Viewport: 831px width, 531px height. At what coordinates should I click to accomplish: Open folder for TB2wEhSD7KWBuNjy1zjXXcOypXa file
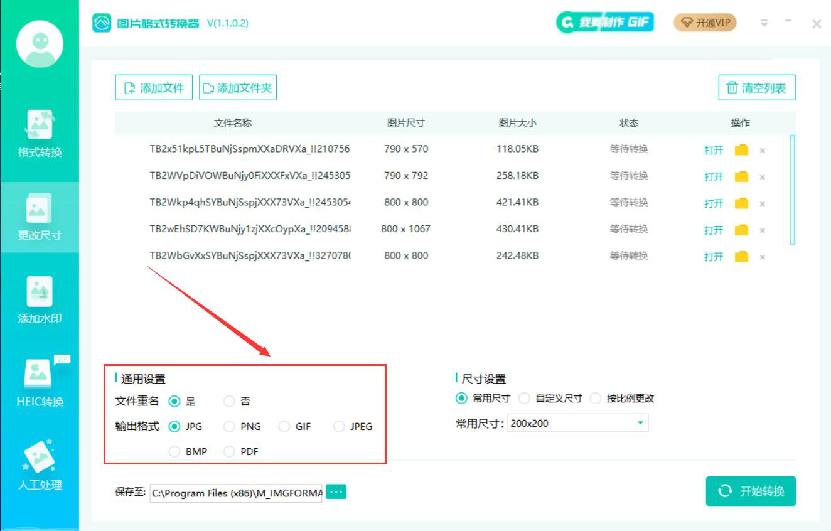[742, 230]
